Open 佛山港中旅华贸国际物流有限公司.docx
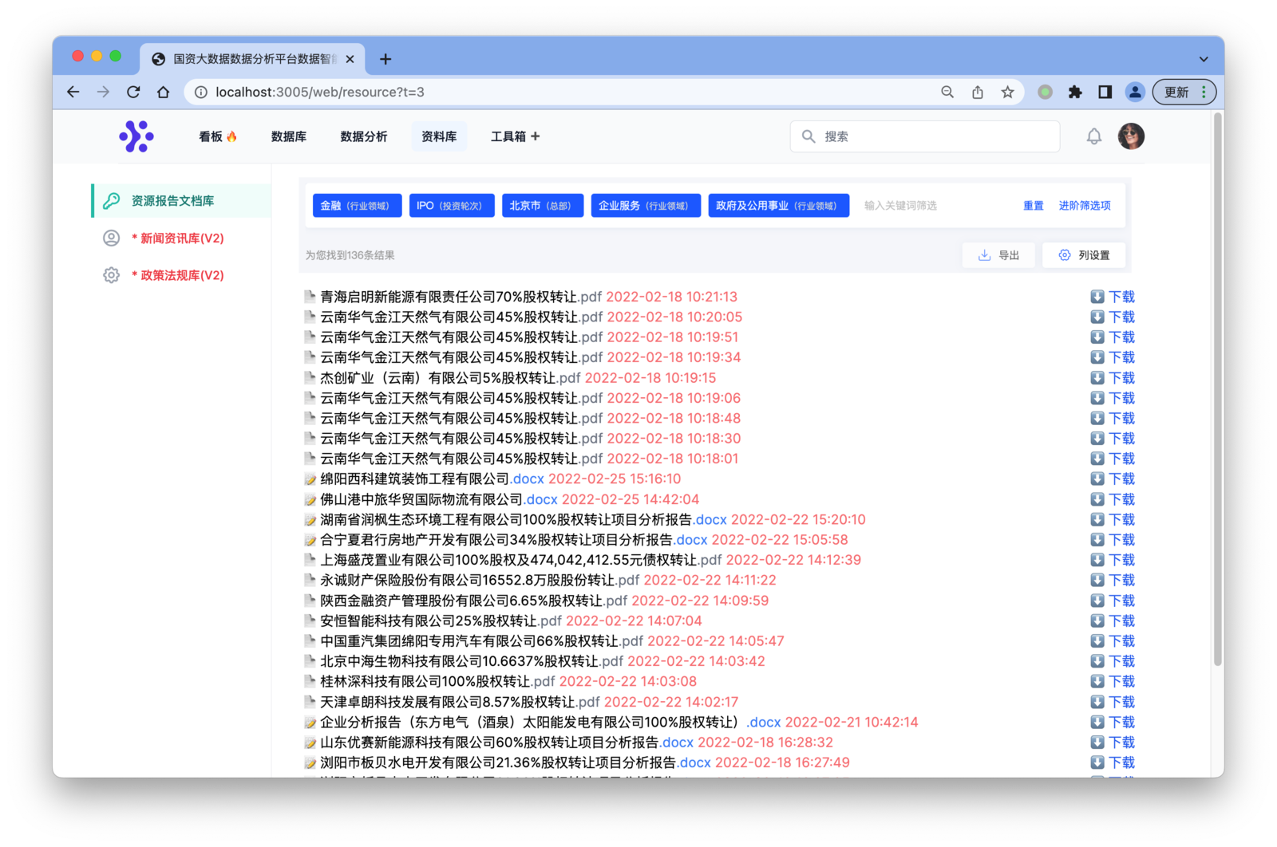Viewport: 1277px width, 847px height. pyautogui.click(x=439, y=499)
